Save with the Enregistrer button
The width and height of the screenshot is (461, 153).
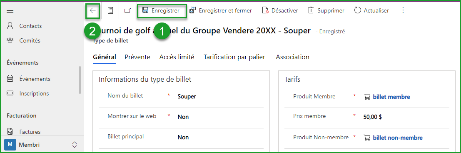click(x=161, y=10)
